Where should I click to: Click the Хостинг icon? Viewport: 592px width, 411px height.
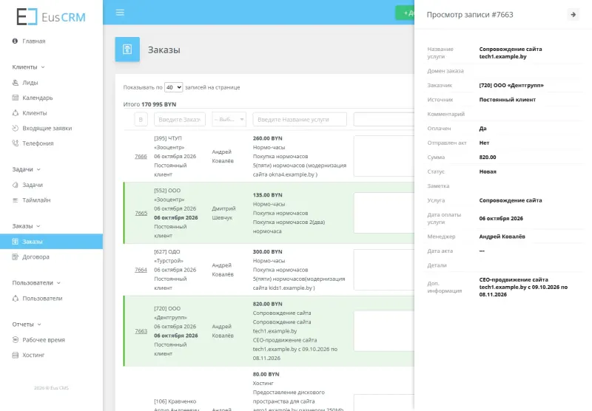(x=15, y=356)
